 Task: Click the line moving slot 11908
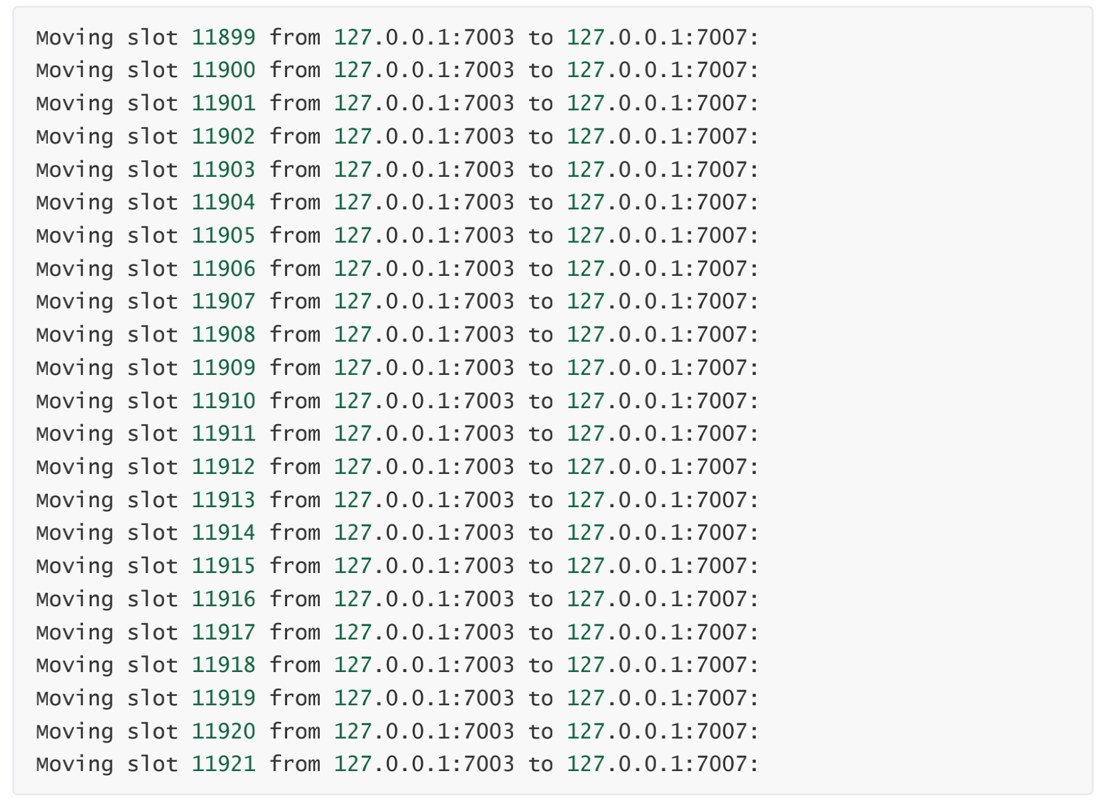pos(397,335)
